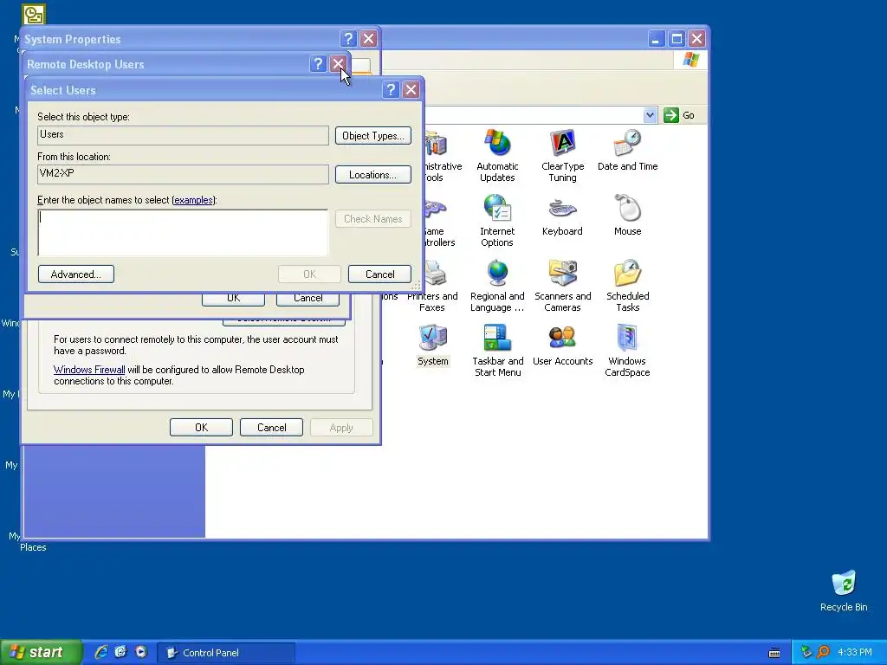
Task: Click the VM2-XP location field
Action: click(x=183, y=174)
